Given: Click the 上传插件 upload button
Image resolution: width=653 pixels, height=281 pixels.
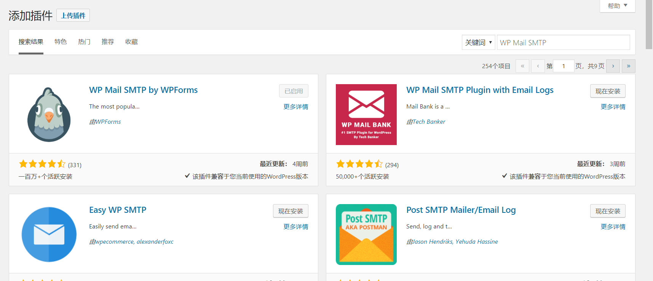Looking at the screenshot, I should 73,16.
